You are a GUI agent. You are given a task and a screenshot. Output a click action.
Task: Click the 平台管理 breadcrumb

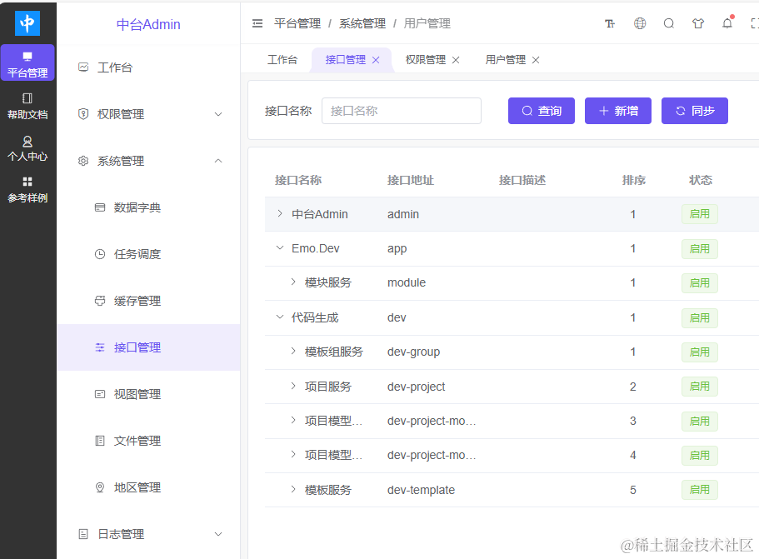[x=297, y=23]
